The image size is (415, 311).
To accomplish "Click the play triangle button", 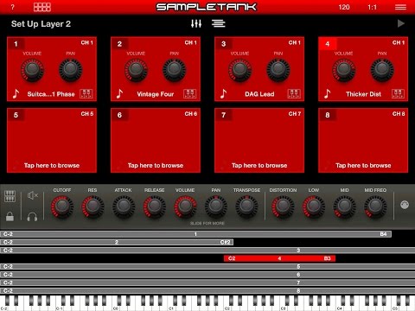I will [401, 23].
